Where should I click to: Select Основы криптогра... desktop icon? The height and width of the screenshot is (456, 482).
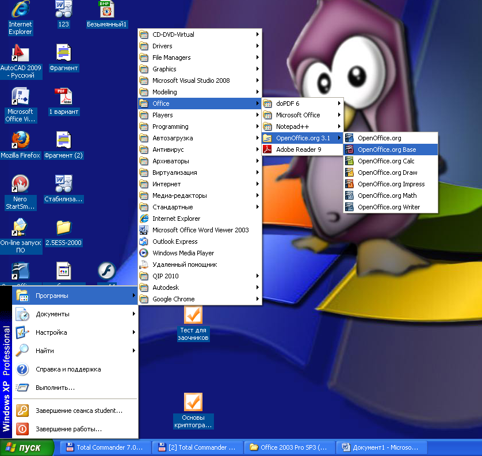(193, 411)
